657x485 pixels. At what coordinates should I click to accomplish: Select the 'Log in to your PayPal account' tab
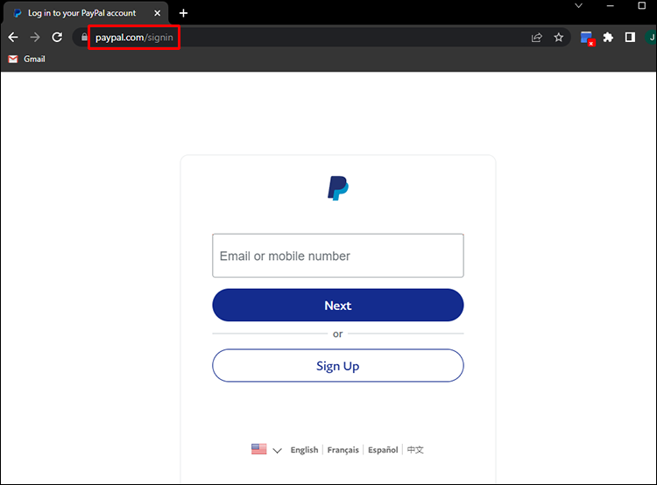coord(86,13)
